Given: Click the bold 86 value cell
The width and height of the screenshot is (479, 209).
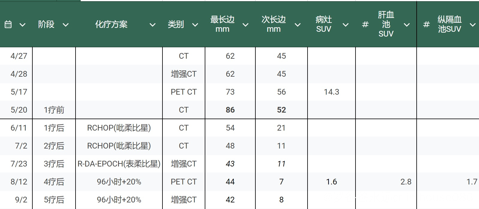Looking at the screenshot, I should pos(230,110).
